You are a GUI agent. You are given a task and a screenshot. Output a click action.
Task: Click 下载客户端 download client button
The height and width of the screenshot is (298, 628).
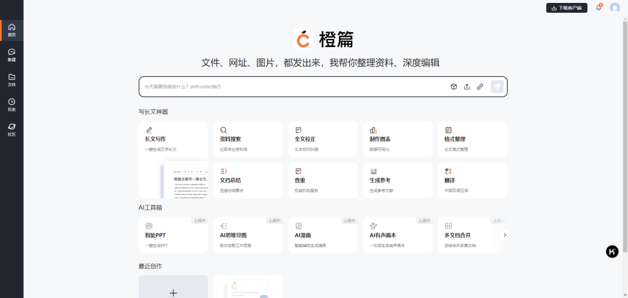[566, 8]
